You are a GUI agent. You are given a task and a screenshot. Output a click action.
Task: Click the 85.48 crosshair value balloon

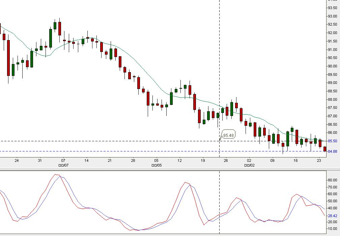click(229, 135)
